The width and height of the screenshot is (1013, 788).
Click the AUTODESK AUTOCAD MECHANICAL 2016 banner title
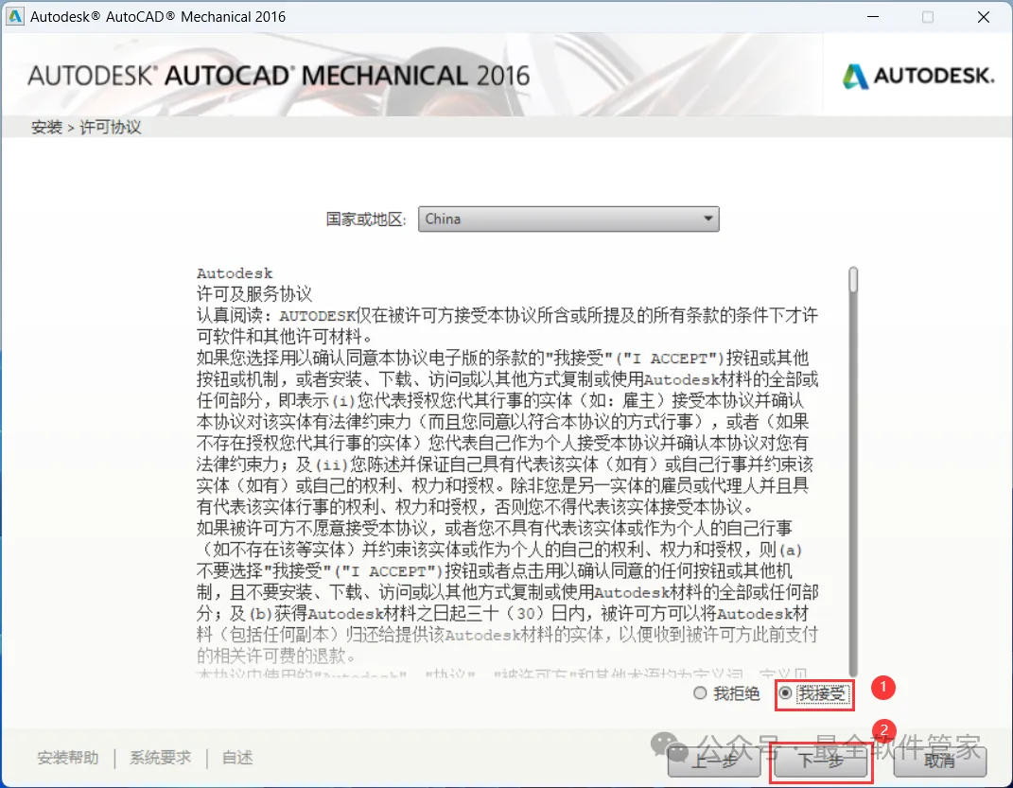click(278, 76)
